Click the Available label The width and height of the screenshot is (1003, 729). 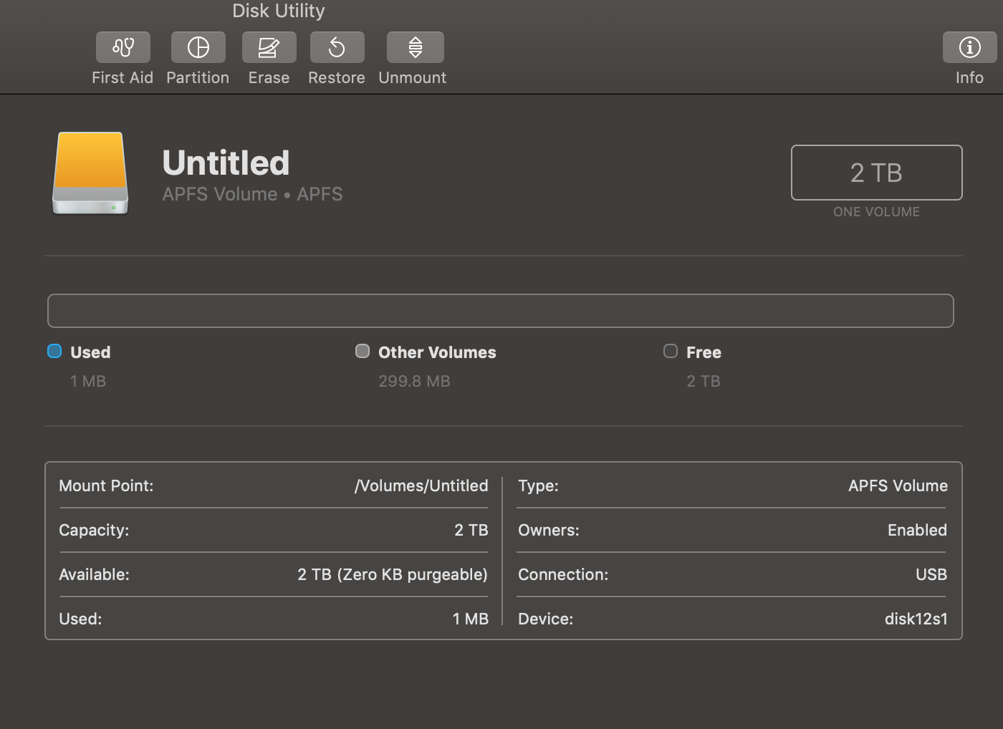coord(94,574)
